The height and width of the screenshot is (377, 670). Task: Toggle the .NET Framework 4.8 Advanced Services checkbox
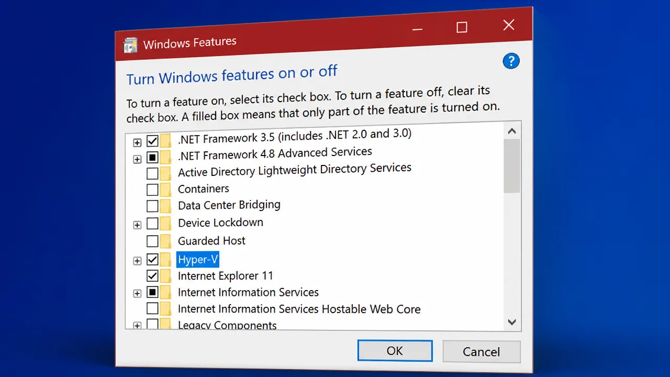152,157
